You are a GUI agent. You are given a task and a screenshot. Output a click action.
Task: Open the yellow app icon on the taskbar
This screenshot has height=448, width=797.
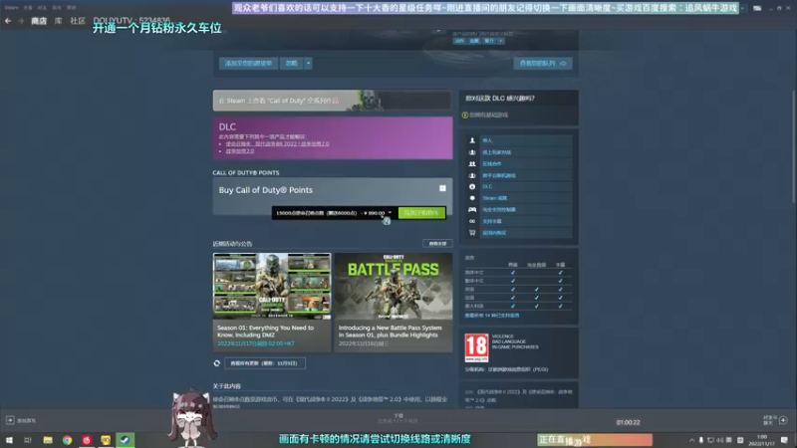106,440
